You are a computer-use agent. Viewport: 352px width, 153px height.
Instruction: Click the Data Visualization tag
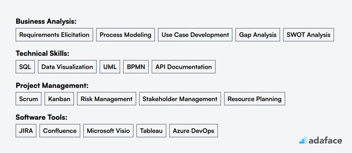[x=67, y=67]
